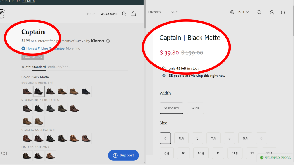
Task: Click the eye icon beside viewer count
Action: click(164, 76)
